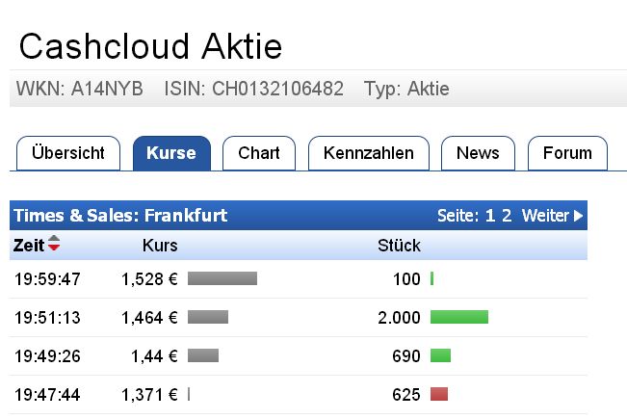Screen dimensions: 627x419
Task: Open the Forum tab
Action: click(567, 153)
